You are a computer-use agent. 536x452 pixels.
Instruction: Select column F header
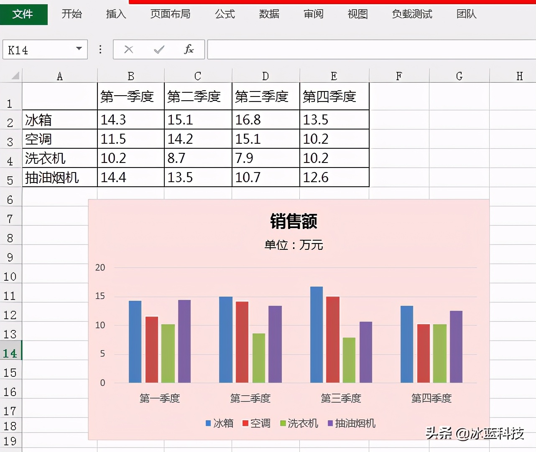pos(399,76)
